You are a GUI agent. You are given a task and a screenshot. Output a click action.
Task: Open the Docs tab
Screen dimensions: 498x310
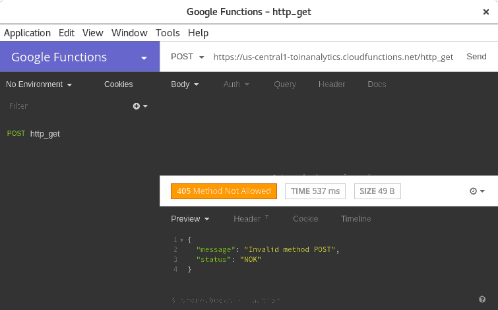[x=377, y=84]
